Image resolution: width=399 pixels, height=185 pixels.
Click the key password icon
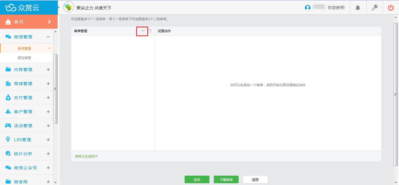[x=374, y=8]
